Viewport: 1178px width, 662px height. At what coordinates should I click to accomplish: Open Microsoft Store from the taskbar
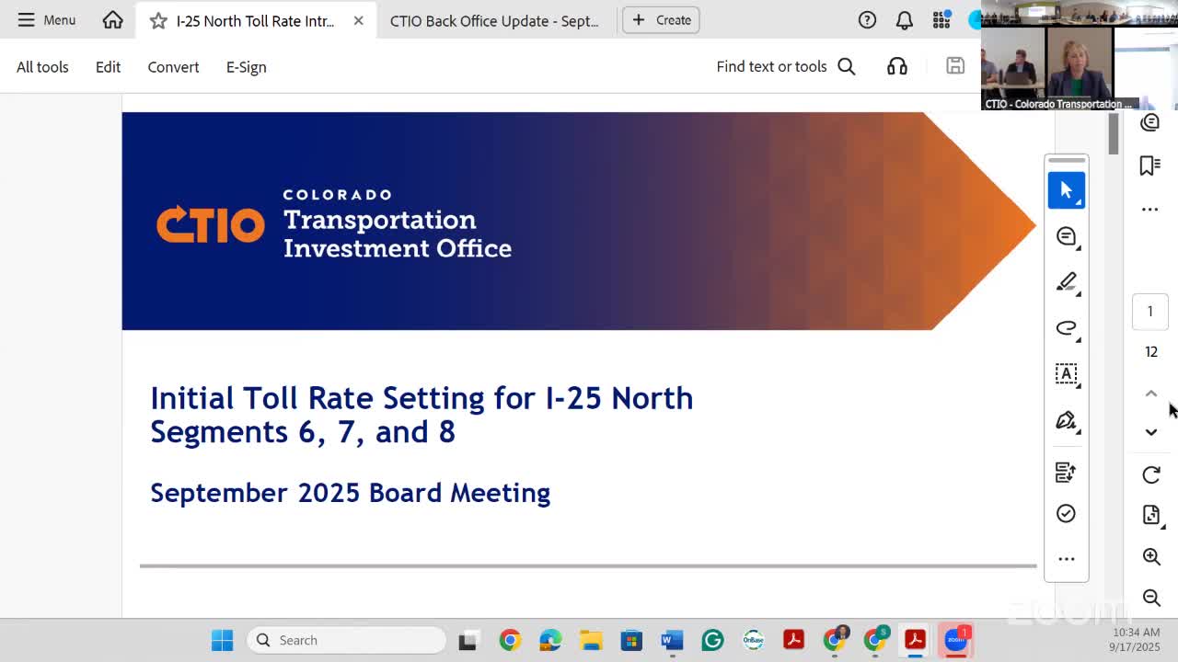pos(631,640)
